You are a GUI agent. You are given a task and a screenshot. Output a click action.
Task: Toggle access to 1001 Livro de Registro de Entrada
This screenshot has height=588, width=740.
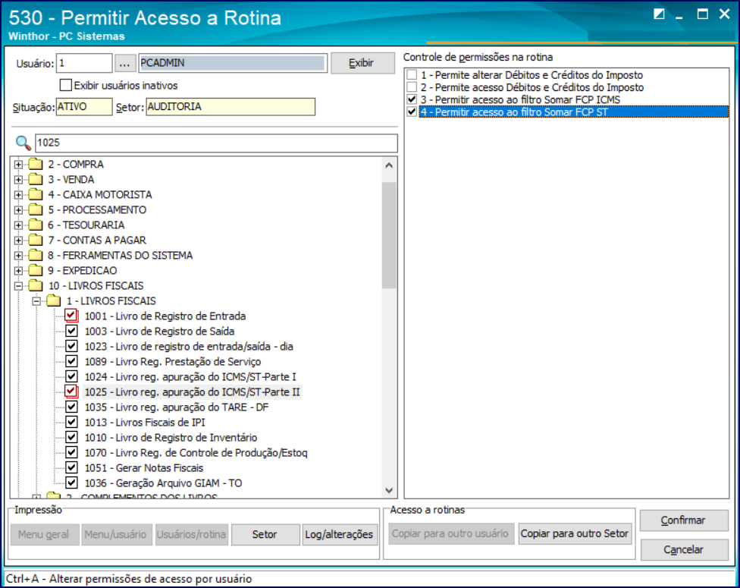point(71,316)
